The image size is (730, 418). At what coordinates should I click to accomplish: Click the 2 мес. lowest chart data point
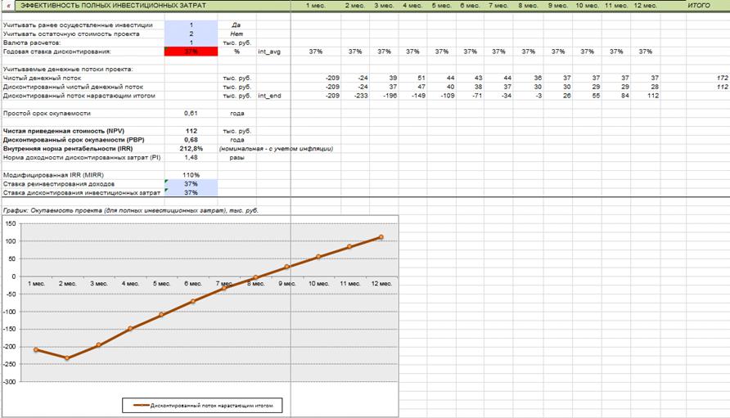click(x=67, y=358)
